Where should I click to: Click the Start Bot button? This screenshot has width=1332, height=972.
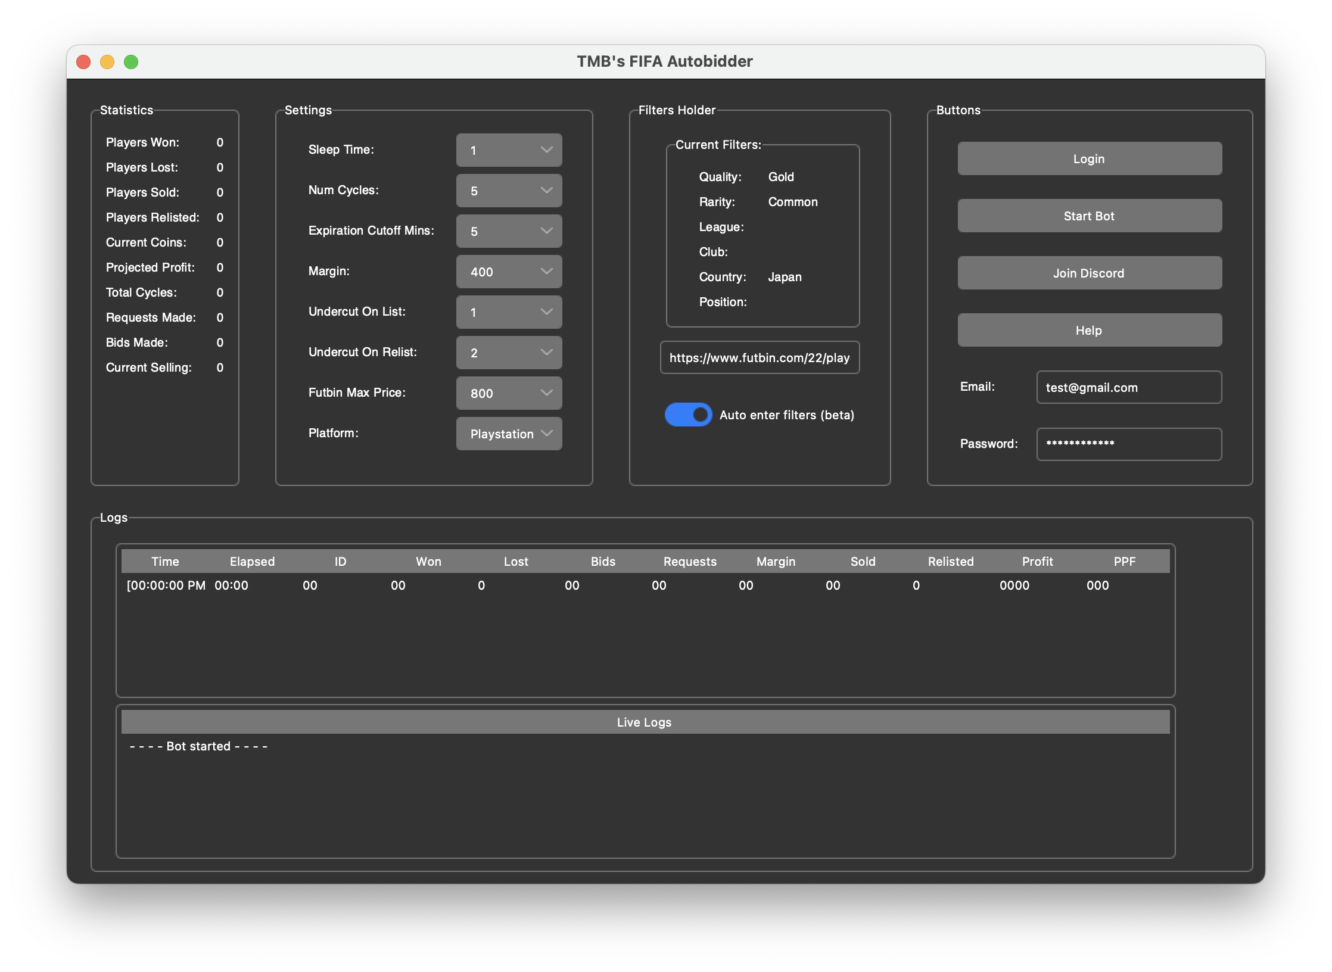click(x=1089, y=216)
